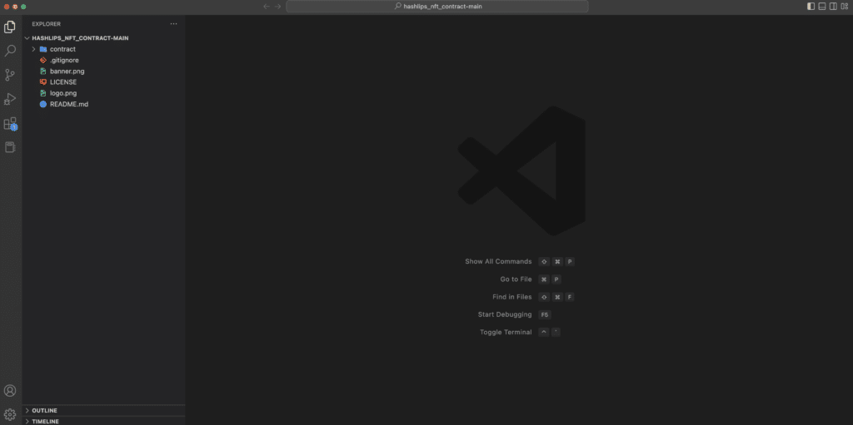Click the image icon beside logo.png
Image resolution: width=853 pixels, height=425 pixels.
[43, 93]
